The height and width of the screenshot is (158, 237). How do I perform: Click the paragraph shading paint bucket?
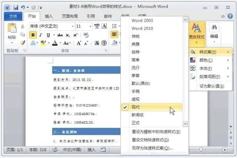pos(114,43)
